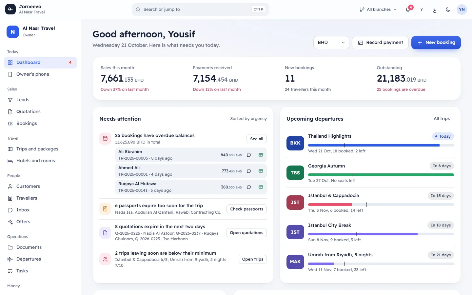Click See all overdue balances
Image resolution: width=472 pixels, height=295 pixels.
coord(257,139)
